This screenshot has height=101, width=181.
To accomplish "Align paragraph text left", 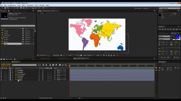I will 160,65.
